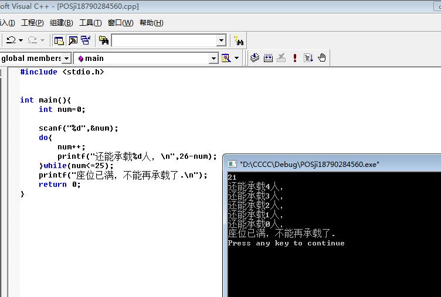Open the 帮助(H) menu

click(x=151, y=23)
